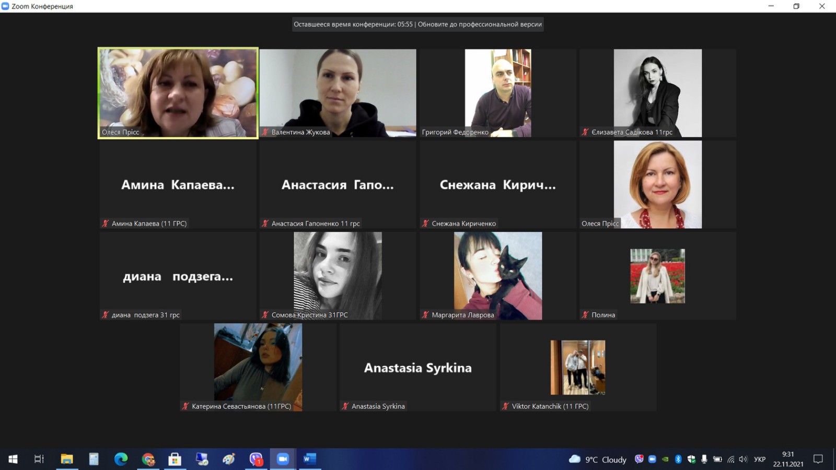The height and width of the screenshot is (470, 836).
Task: Click the Zoom icon in the taskbar
Action: (x=283, y=459)
